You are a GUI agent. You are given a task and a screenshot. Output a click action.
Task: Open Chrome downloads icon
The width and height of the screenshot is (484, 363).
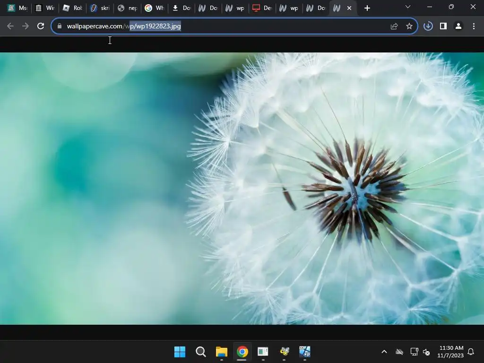428,26
